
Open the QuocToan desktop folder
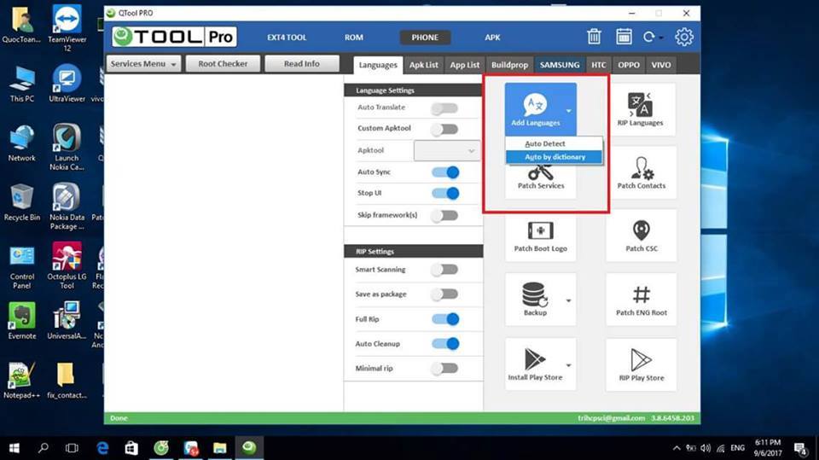tap(21, 25)
